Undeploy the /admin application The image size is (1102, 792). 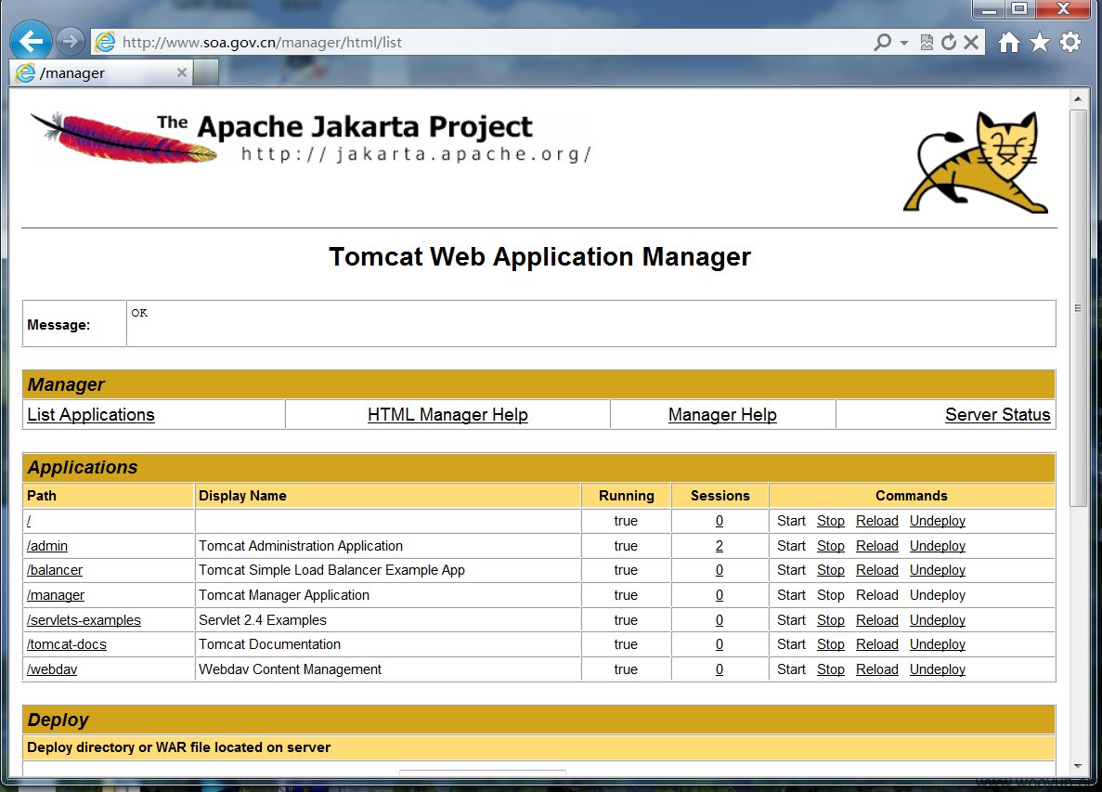point(938,546)
